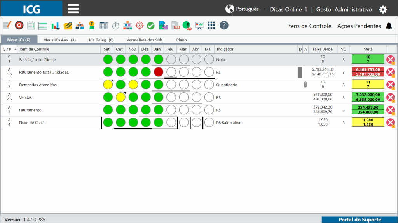Open the stopwatch timer tool
This screenshot has width=398, height=223.
click(116, 26)
